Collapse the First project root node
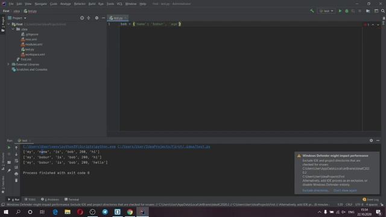This screenshot has width=386, height=217. pos(8,24)
